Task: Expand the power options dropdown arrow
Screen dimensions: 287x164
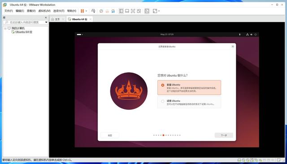Action: [86, 11]
